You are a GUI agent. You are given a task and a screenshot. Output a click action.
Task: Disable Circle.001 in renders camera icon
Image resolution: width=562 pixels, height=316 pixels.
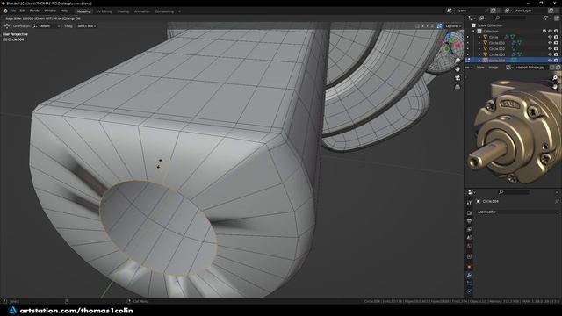tap(556, 43)
